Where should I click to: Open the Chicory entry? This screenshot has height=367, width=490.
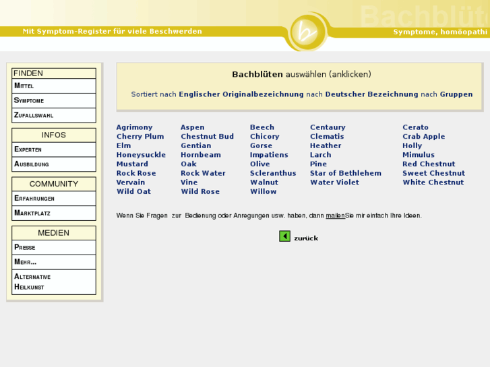264,137
